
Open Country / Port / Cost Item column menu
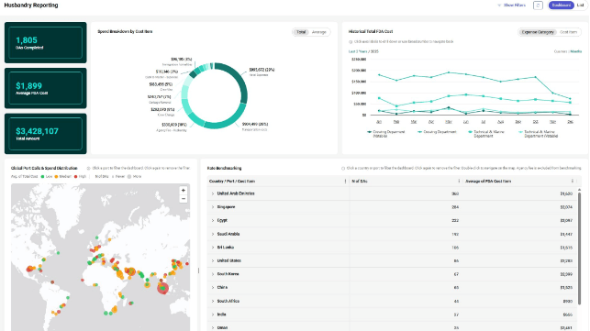pyautogui.click(x=345, y=182)
